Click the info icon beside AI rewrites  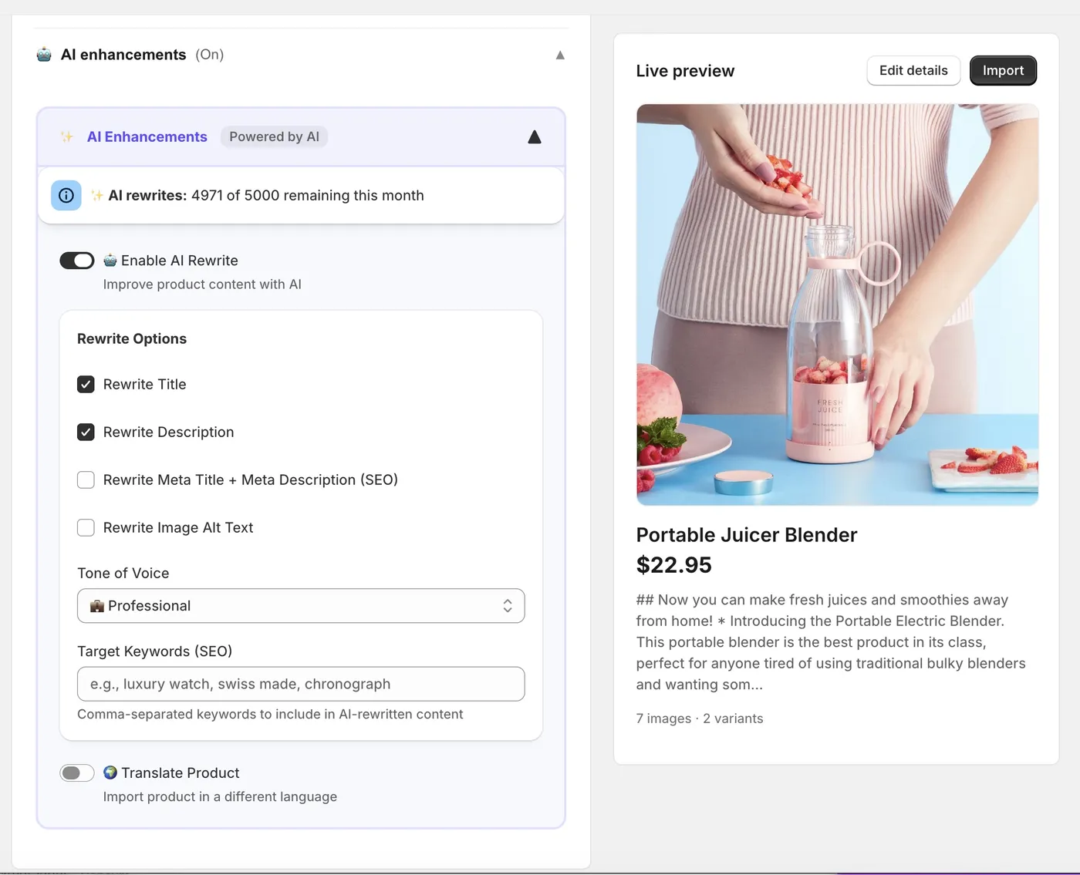(x=66, y=196)
